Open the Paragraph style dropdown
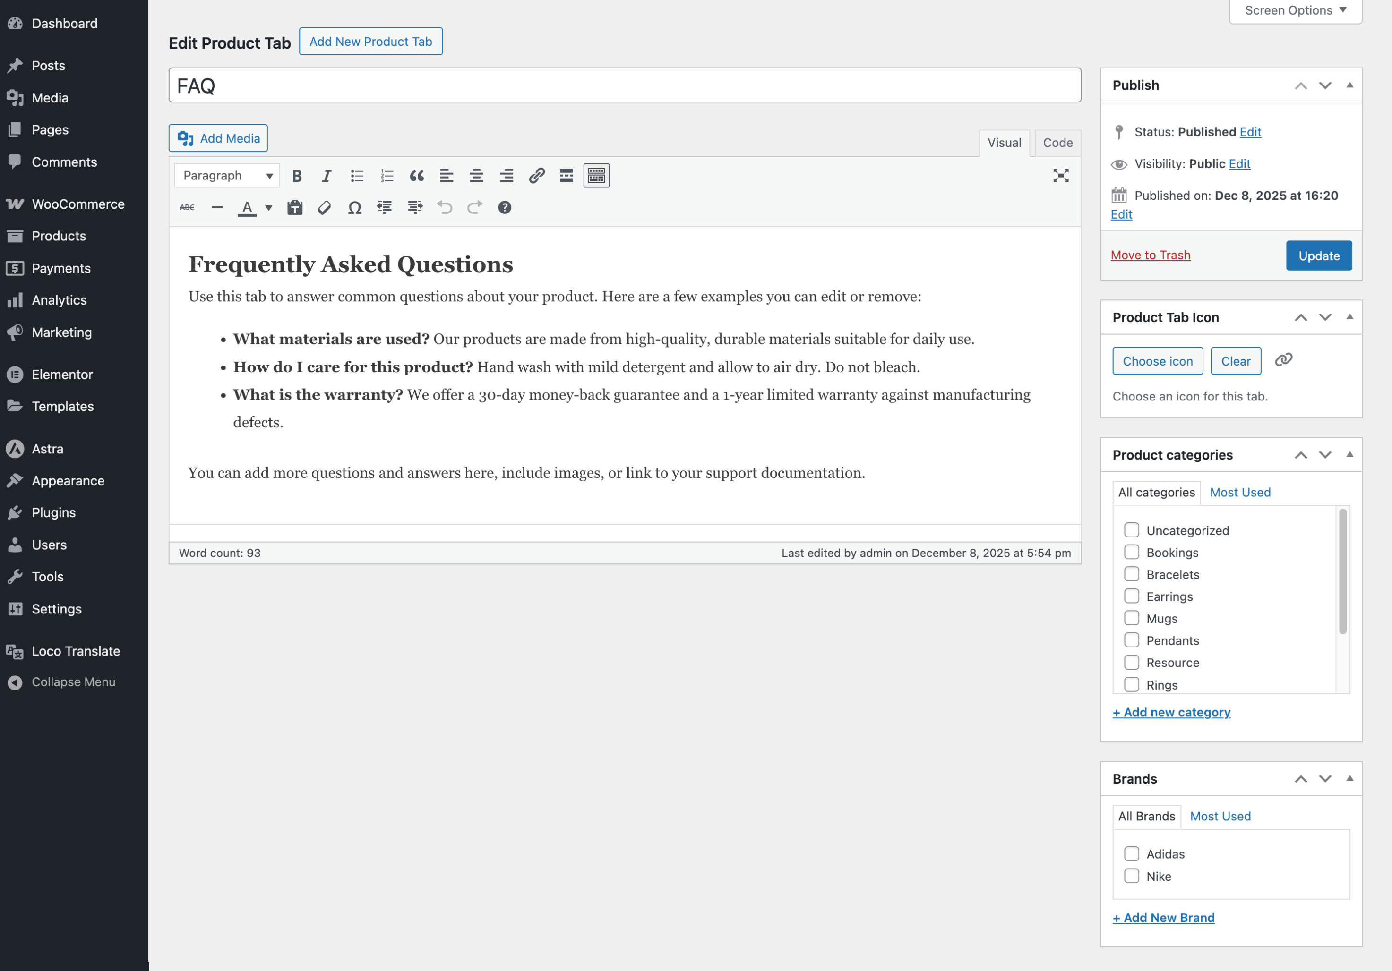 pos(226,175)
